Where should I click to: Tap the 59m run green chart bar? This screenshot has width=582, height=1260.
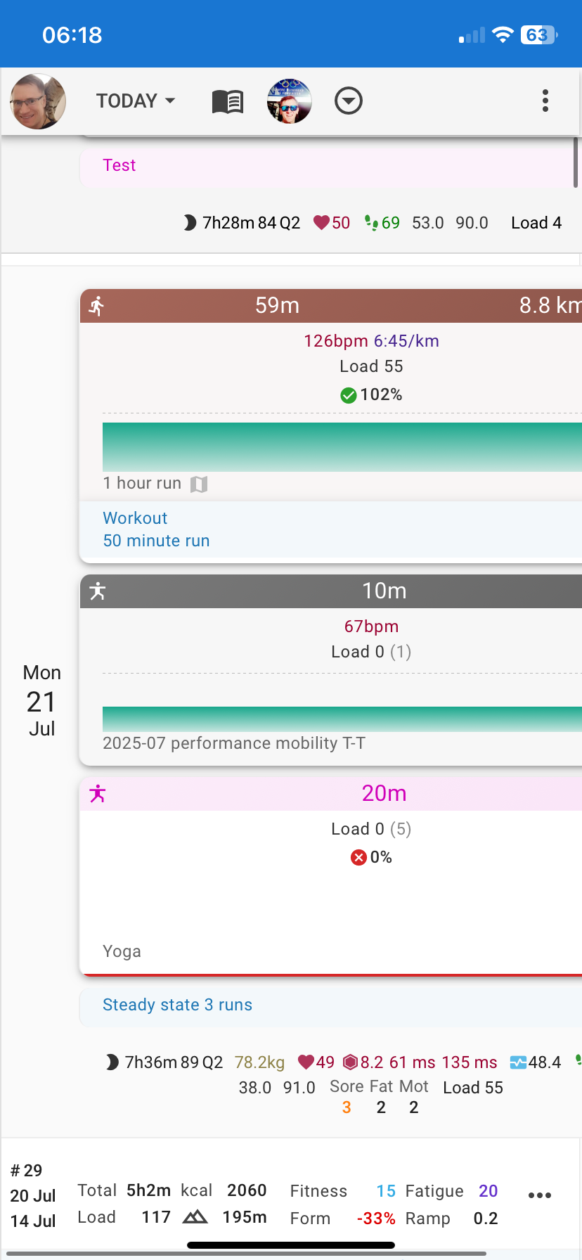pos(342,446)
